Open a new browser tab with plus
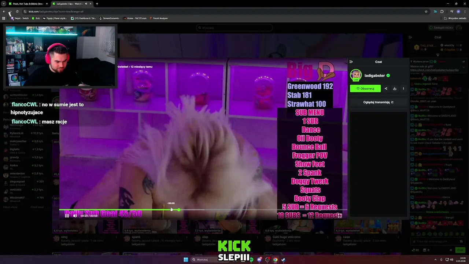 point(97,4)
